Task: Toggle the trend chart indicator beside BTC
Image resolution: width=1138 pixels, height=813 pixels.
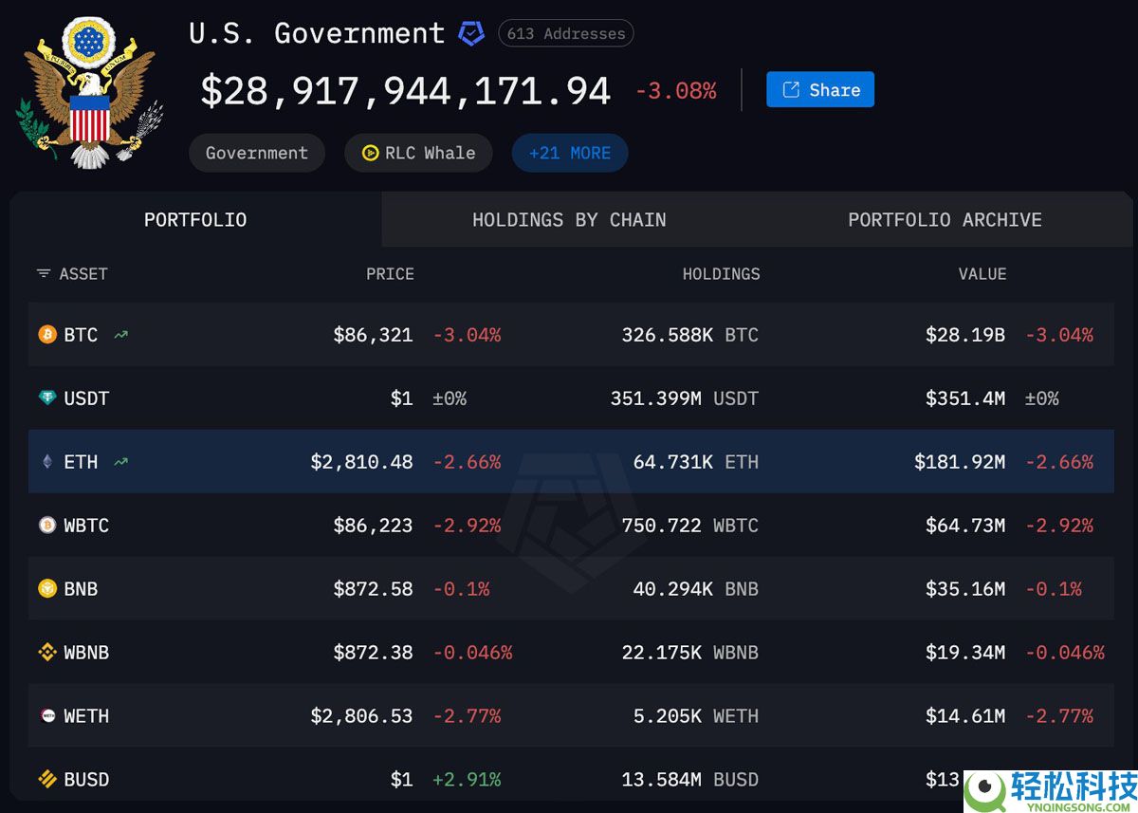Action: point(119,335)
